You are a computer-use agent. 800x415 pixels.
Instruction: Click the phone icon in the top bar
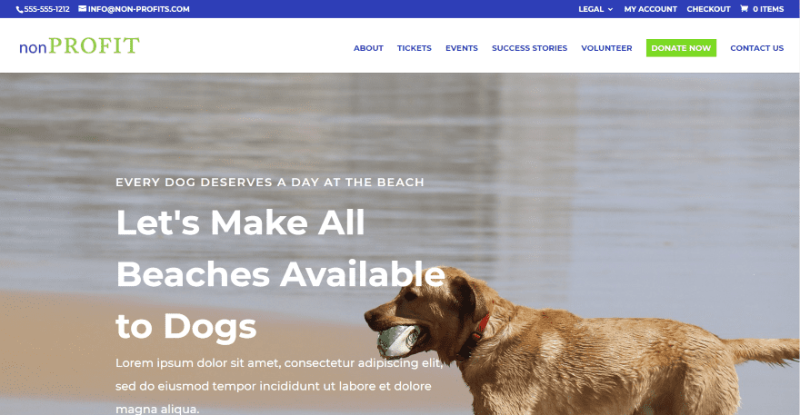click(19, 10)
